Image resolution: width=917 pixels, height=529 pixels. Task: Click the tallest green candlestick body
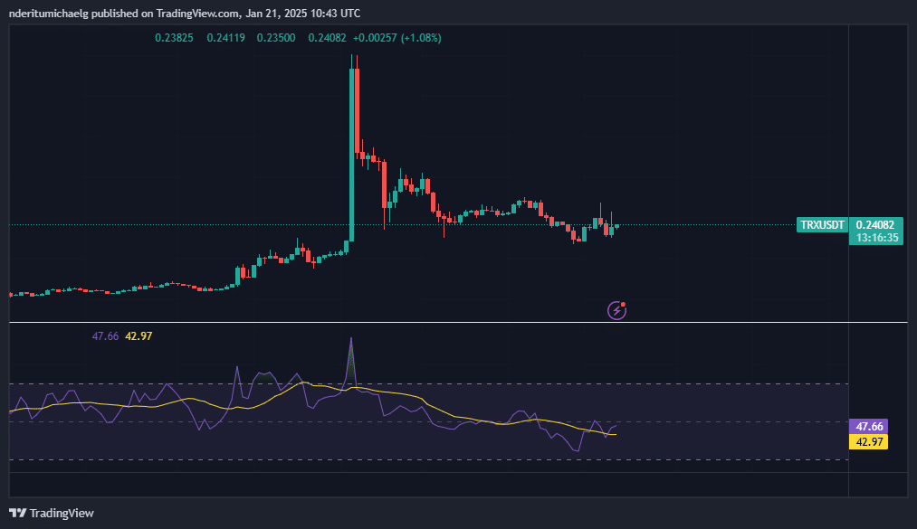[352, 154]
